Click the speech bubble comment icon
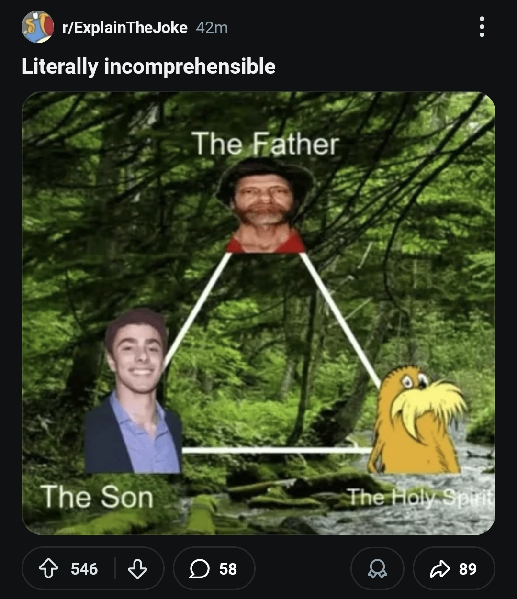Viewport: 517px width, 599px height. tap(199, 569)
